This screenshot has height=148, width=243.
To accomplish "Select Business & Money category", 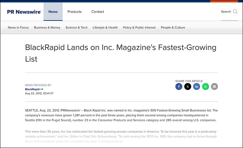I will (47, 28).
